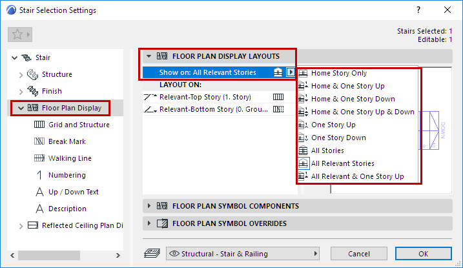Screen dimensions: 463x268
Task: Collapse the Floor Plan Display Layouts panel
Action: [x=149, y=56]
